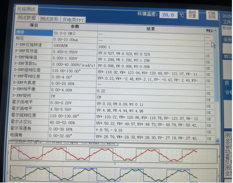Click the 反拖测试 title tab
The image size is (233, 183).
click(x=26, y=9)
